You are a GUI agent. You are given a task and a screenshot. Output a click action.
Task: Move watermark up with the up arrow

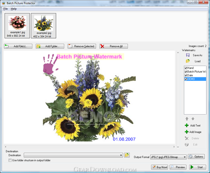click(x=187, y=119)
